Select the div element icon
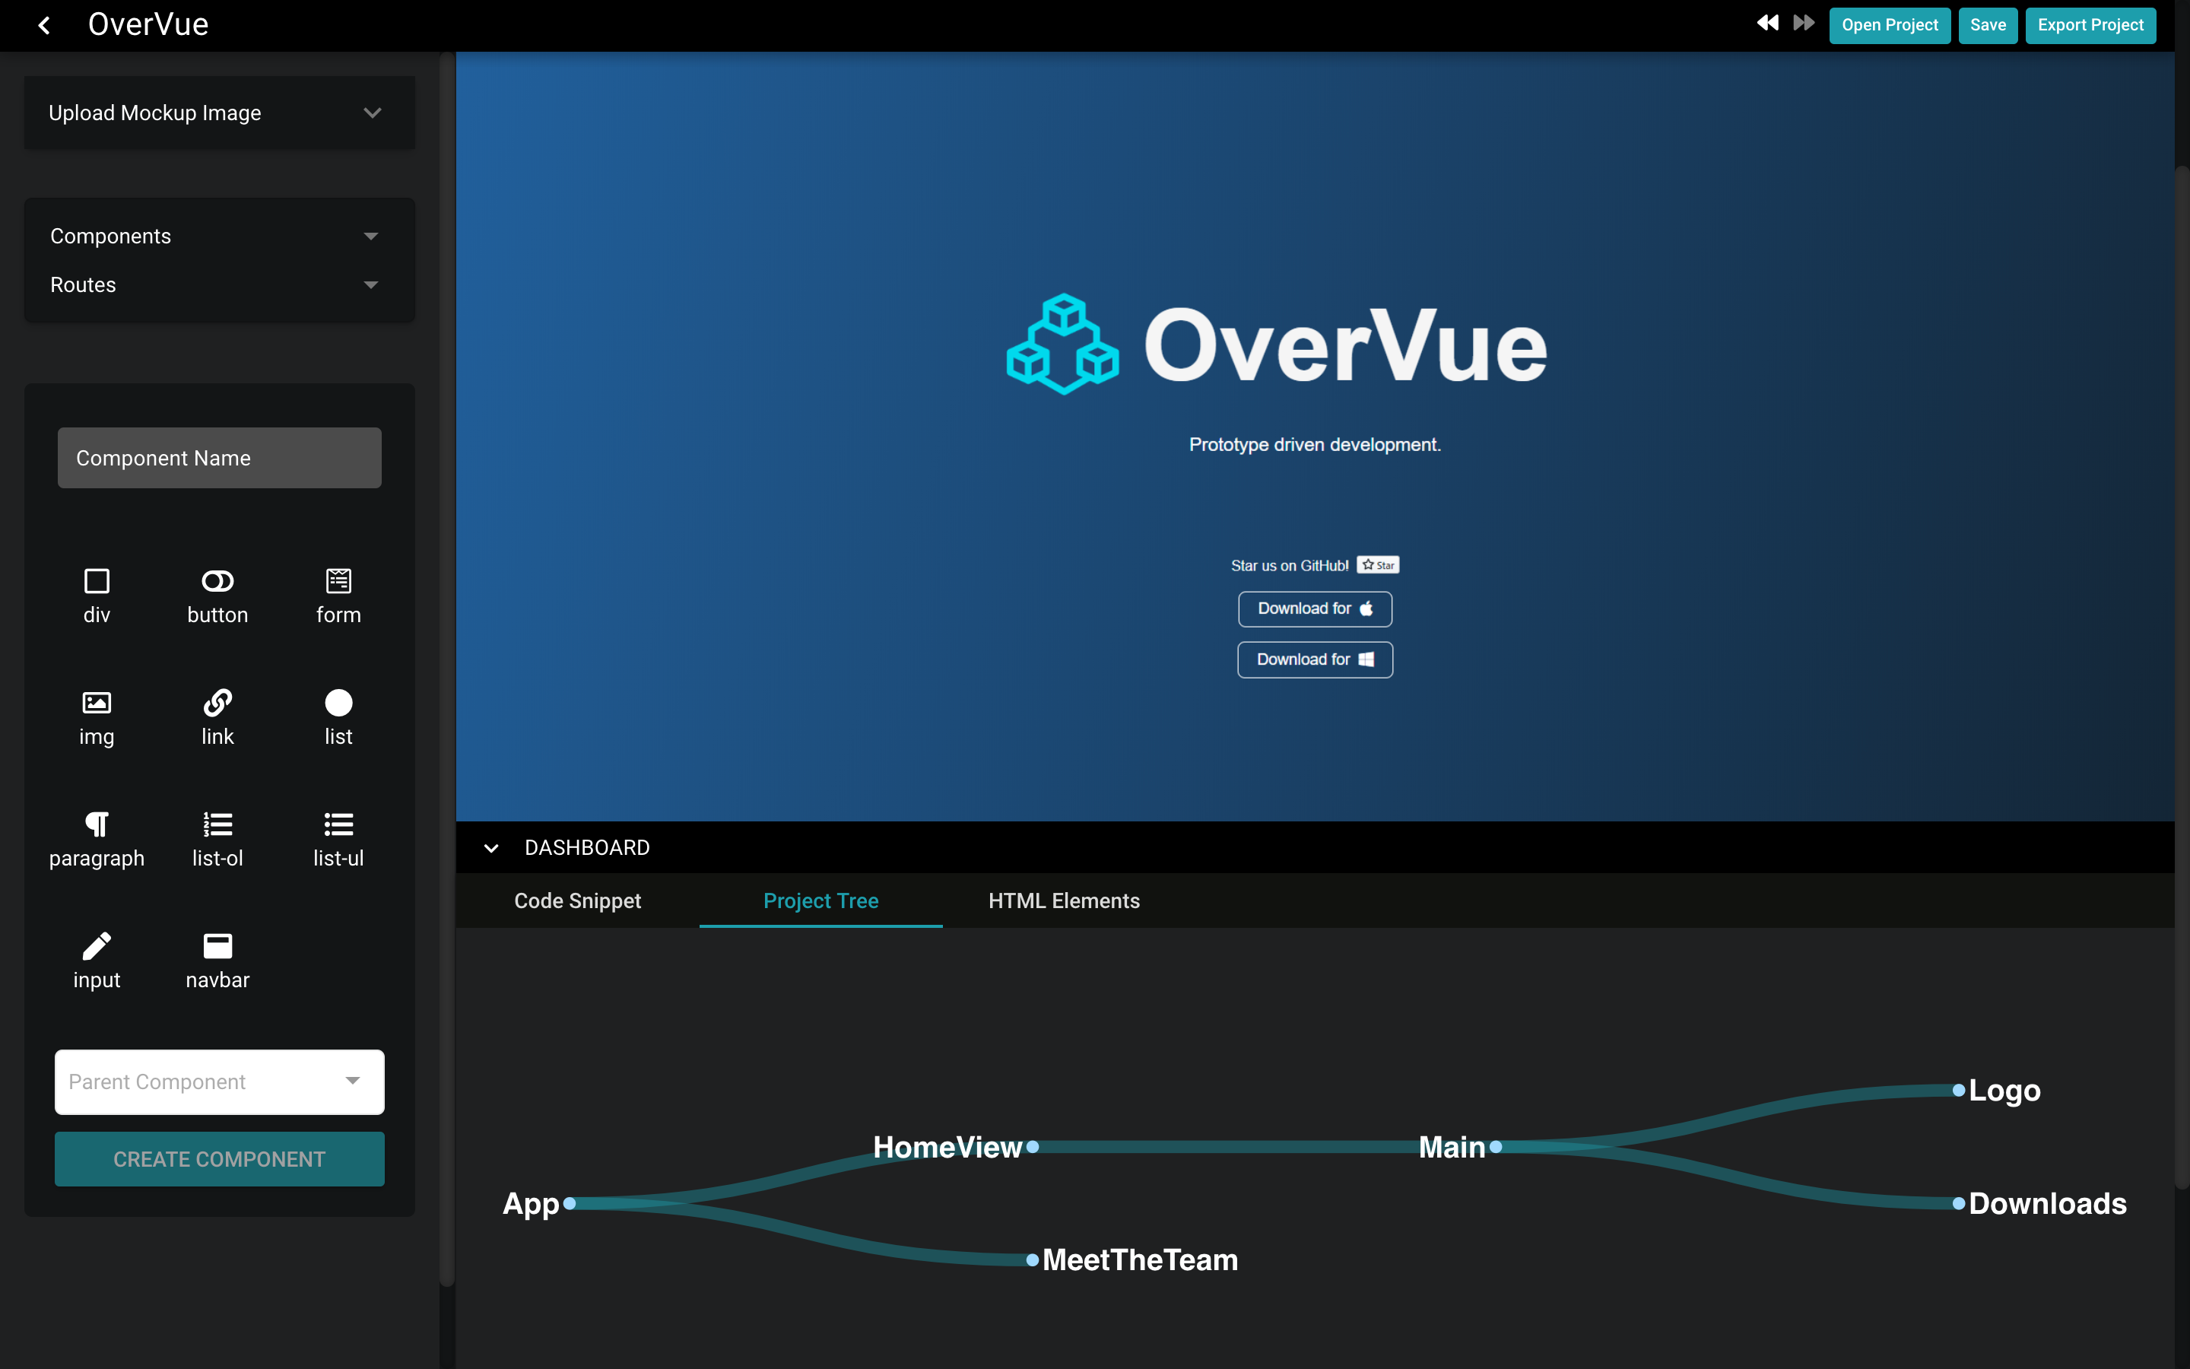 (x=97, y=580)
